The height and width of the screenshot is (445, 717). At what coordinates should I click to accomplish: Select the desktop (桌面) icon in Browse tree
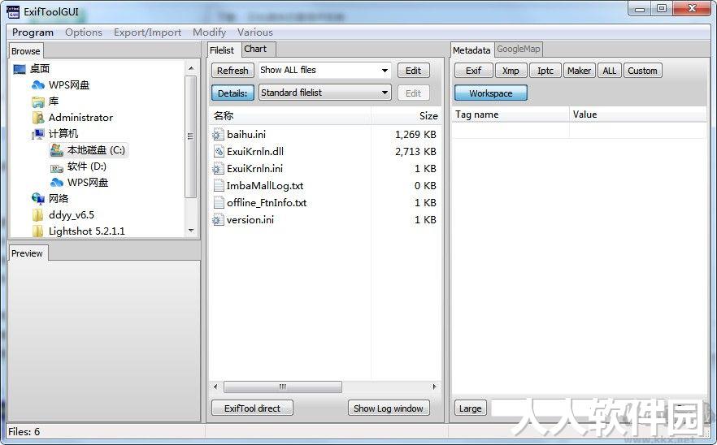20,70
